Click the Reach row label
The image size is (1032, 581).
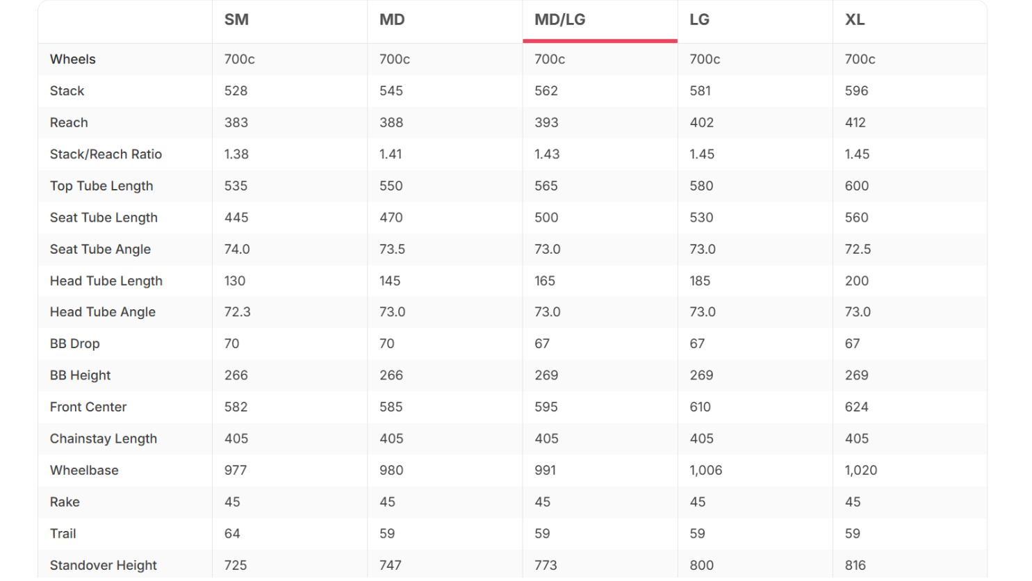(69, 123)
